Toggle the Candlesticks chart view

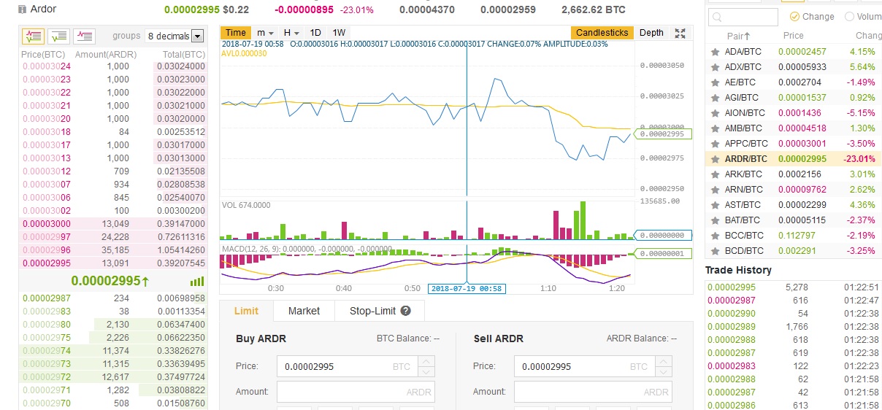tap(602, 33)
